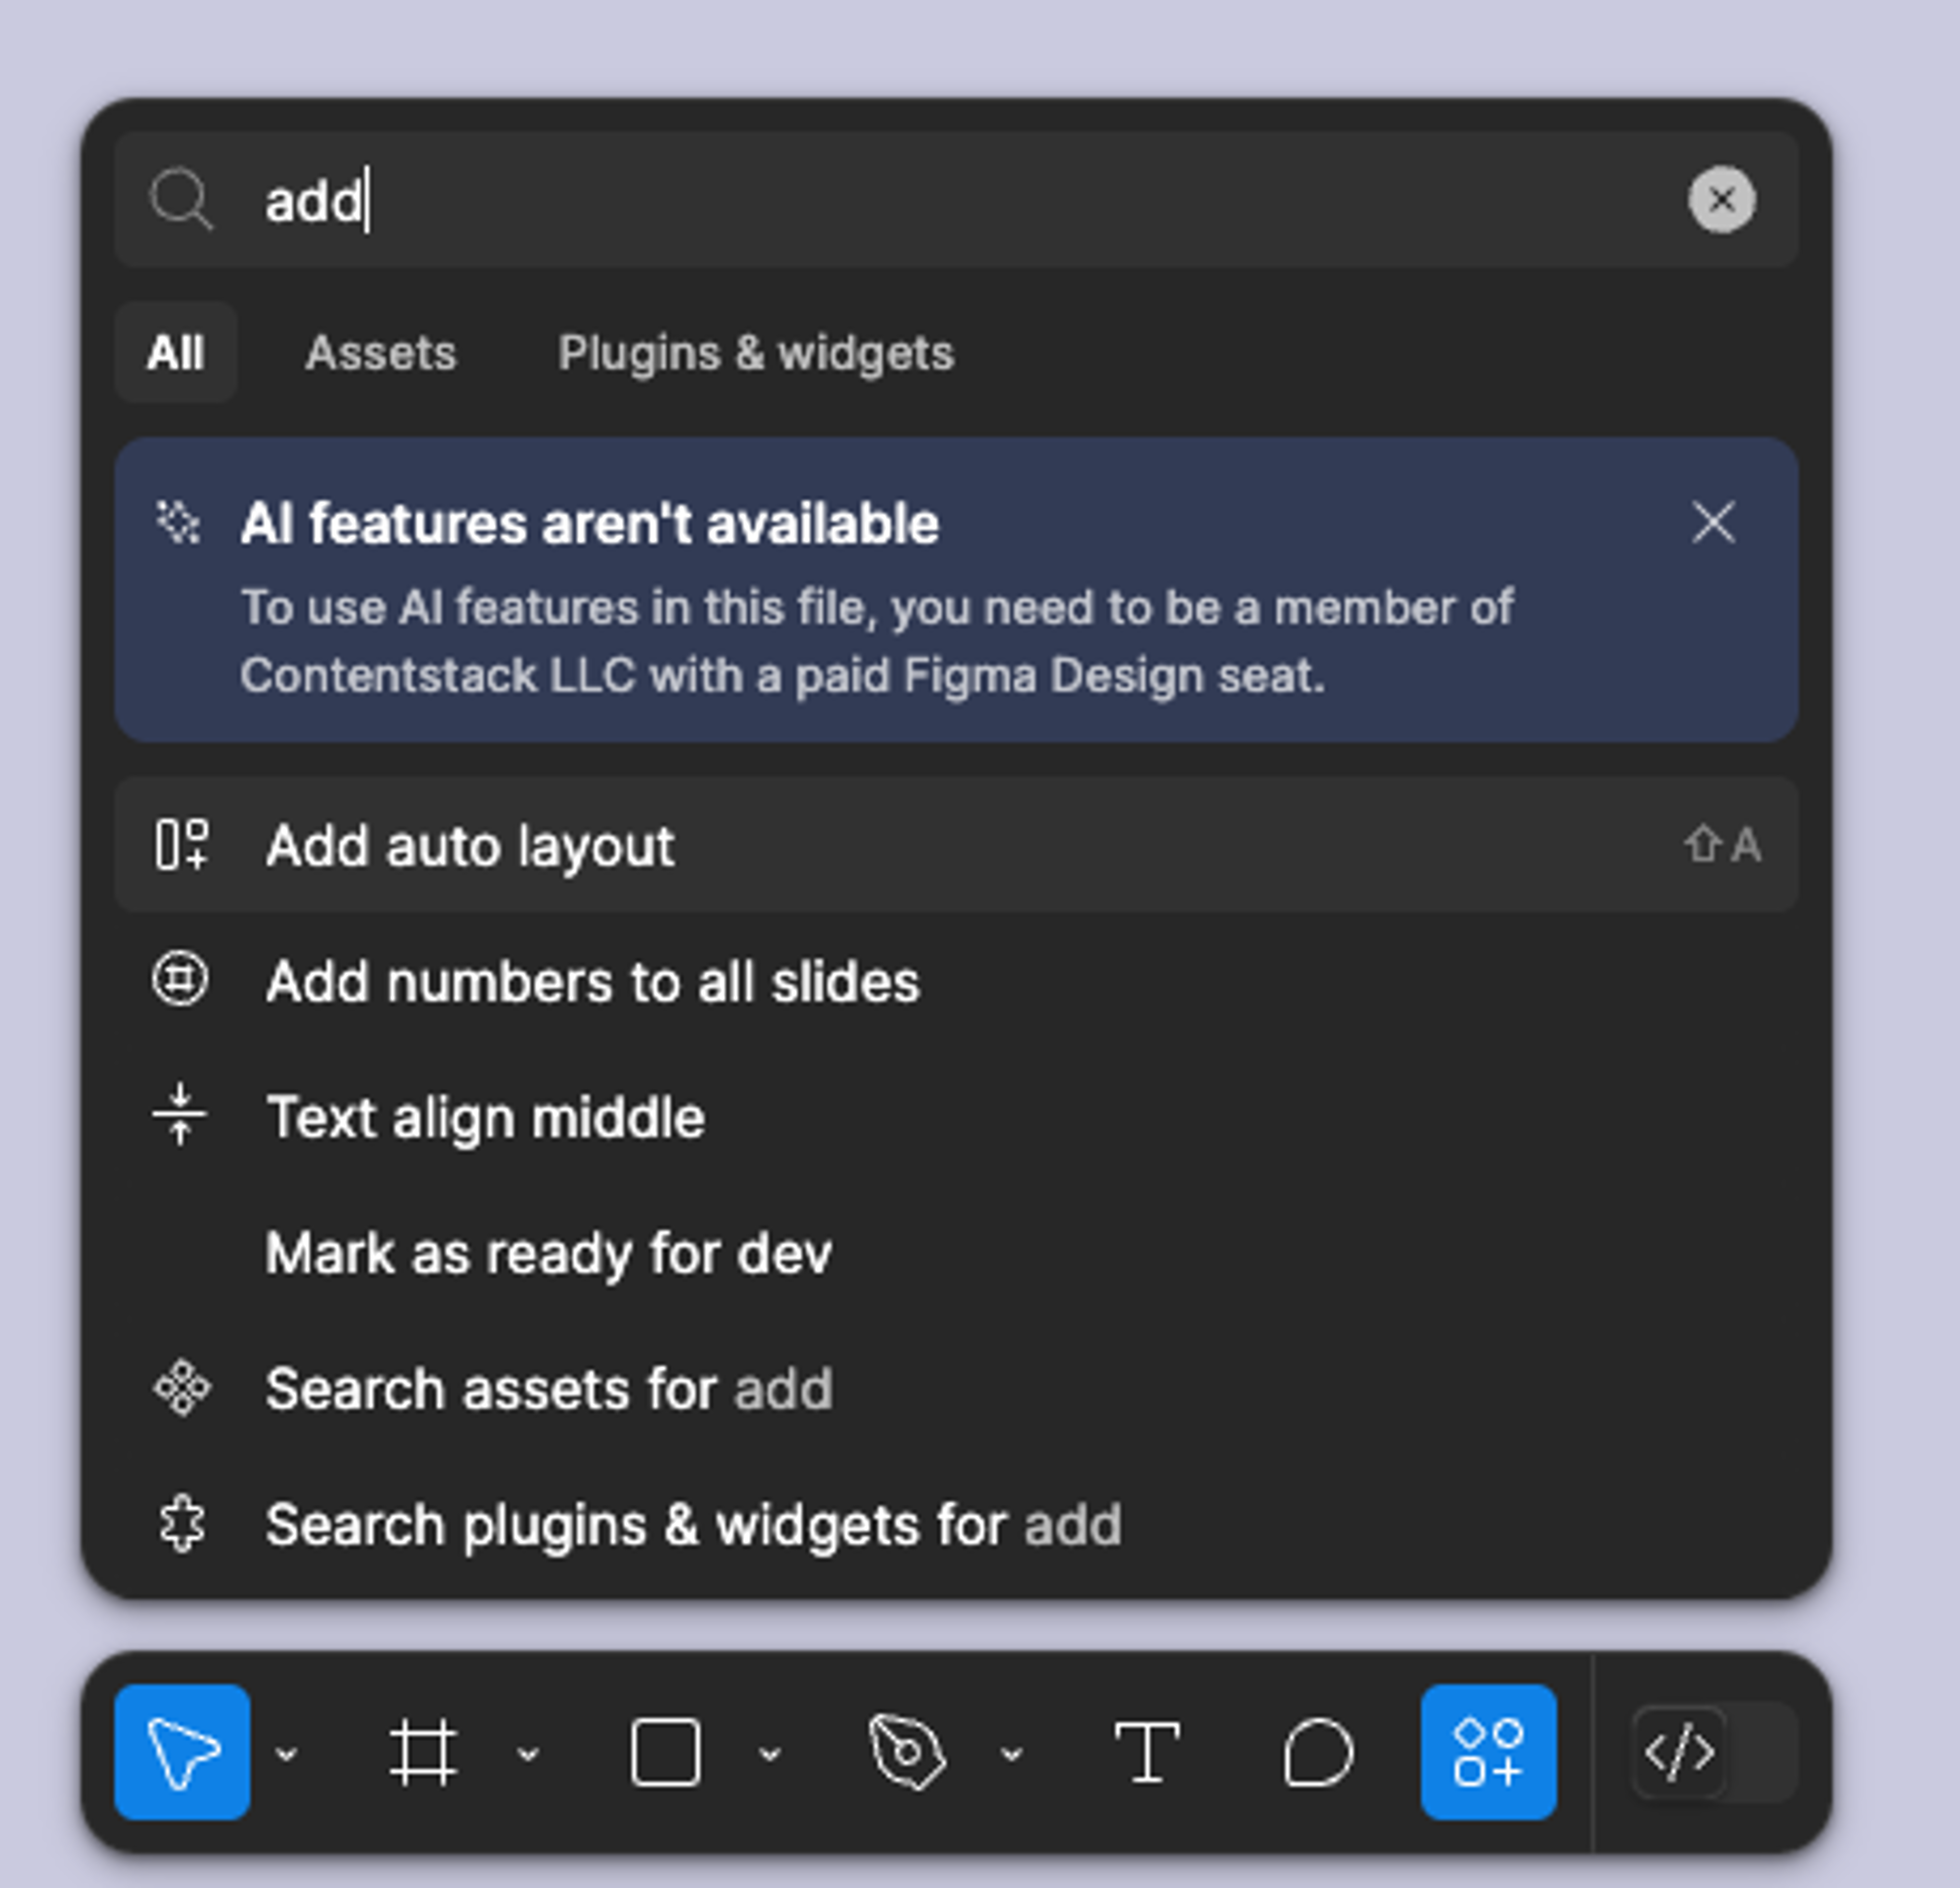1960x1888 pixels.
Task: Choose Mark as ready for dev
Action: pos(956,1252)
